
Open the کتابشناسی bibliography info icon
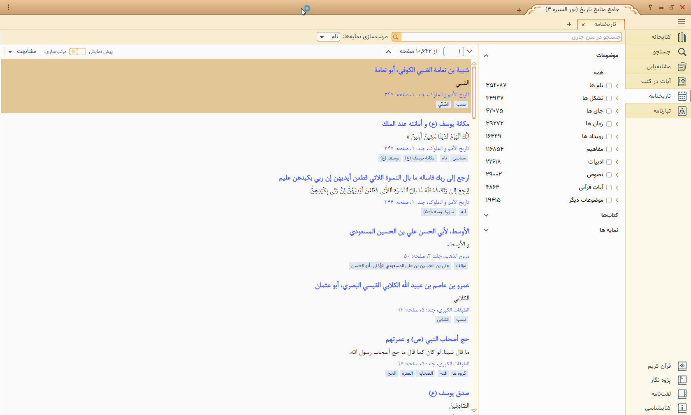tap(682, 408)
